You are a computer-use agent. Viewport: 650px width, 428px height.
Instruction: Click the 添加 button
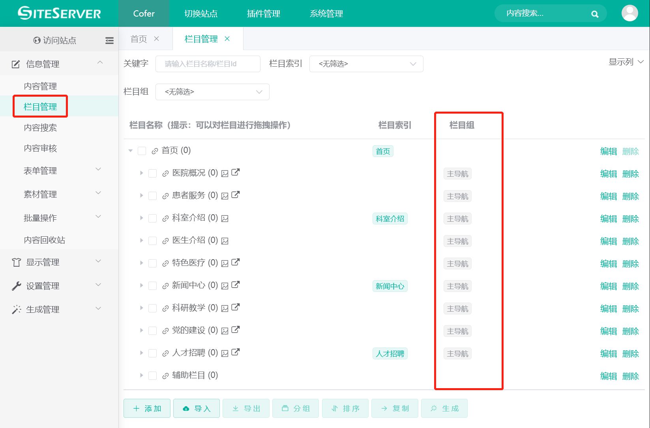(x=147, y=408)
